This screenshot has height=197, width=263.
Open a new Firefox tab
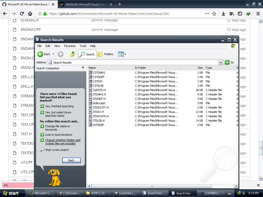[120, 4]
